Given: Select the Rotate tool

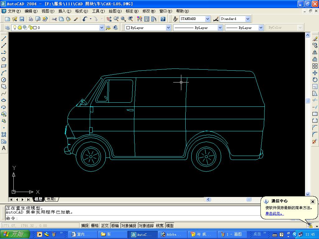Looking at the screenshot, I should click(x=315, y=80).
